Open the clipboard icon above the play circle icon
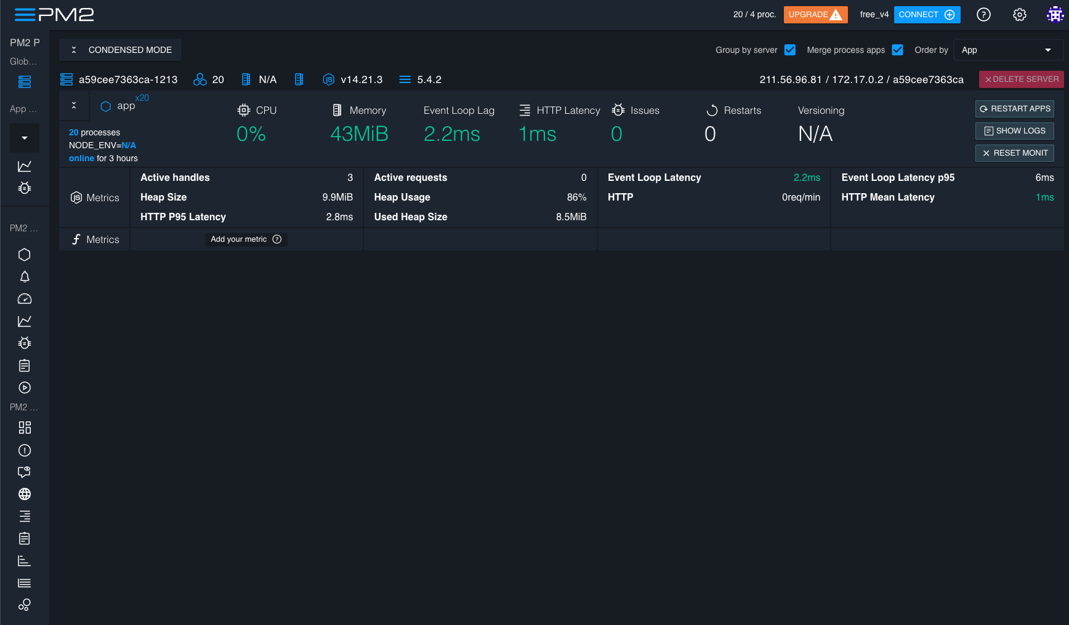The image size is (1069, 625). 25,365
